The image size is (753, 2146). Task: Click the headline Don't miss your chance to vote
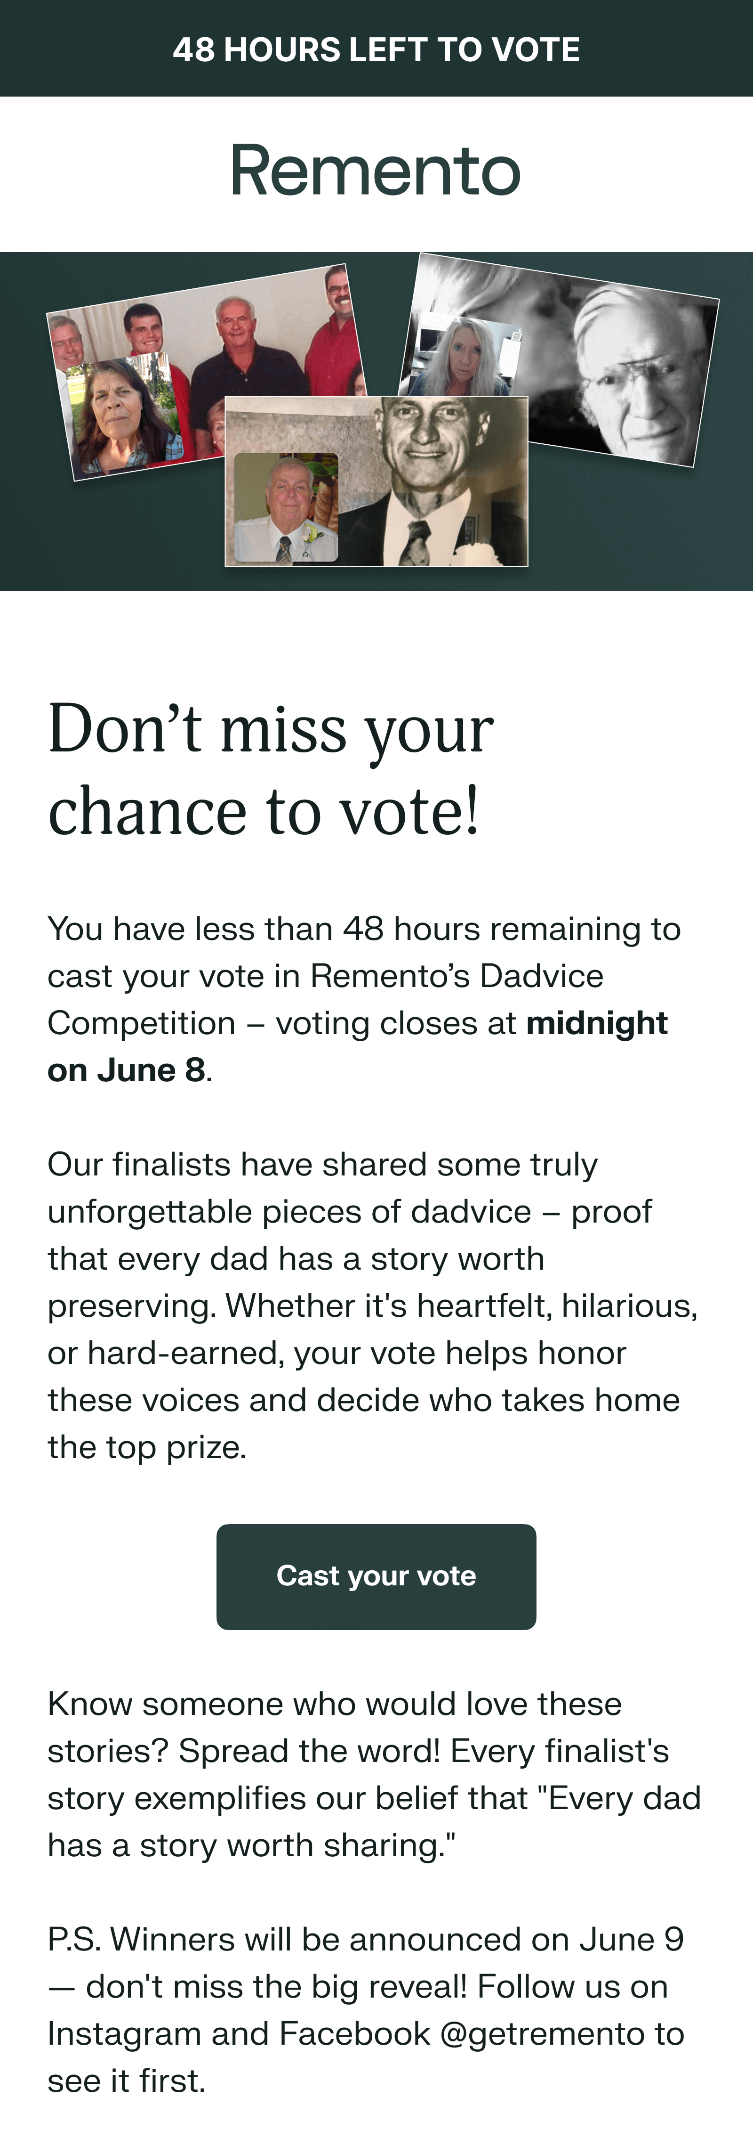click(x=271, y=769)
